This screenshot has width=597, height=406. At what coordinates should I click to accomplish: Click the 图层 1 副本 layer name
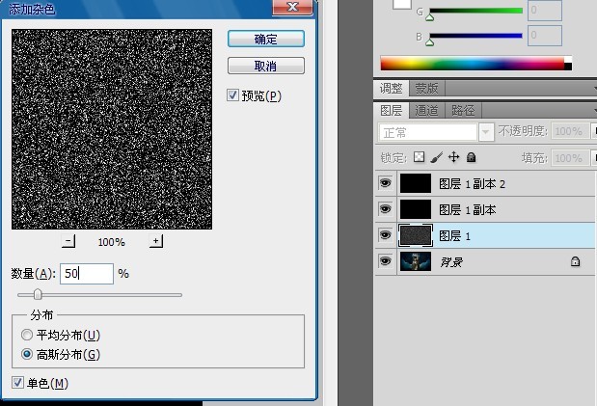(467, 210)
